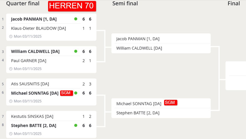Select the Final round heading
The image size is (246, 139).
(x=234, y=4)
